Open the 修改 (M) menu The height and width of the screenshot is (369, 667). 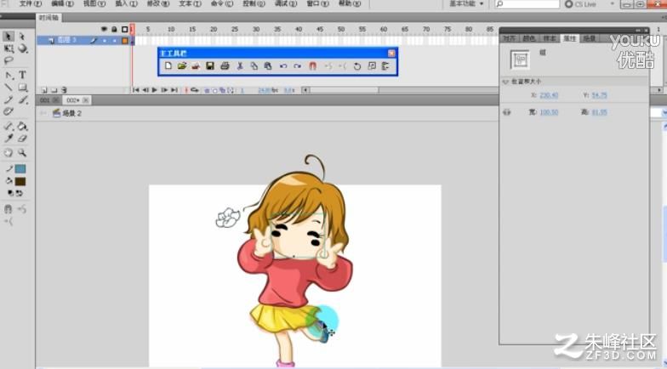(x=158, y=3)
